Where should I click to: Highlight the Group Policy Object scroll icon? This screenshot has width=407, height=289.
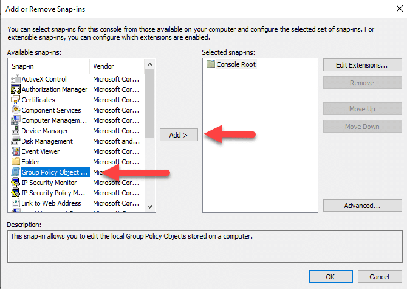point(16,172)
